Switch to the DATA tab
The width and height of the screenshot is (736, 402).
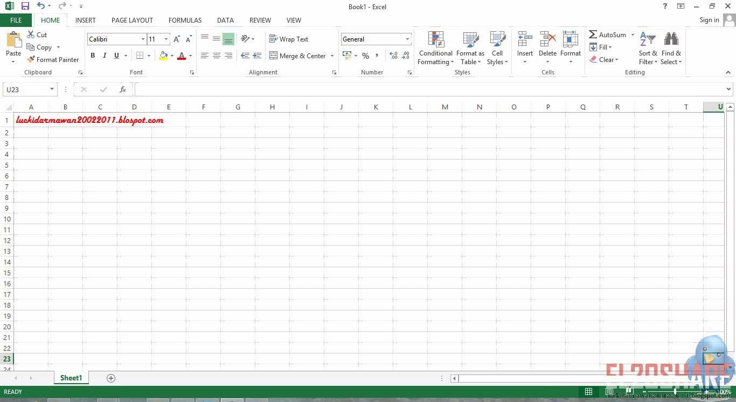(x=225, y=20)
